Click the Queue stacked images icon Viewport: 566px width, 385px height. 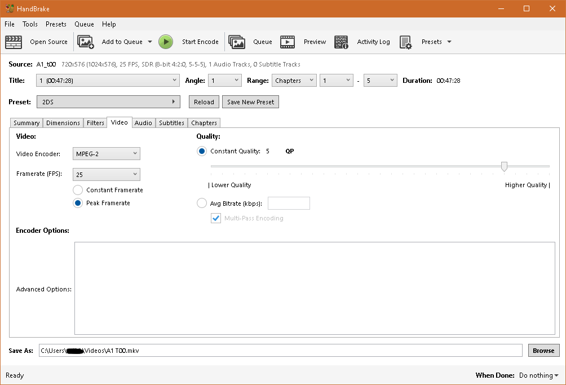pyautogui.click(x=237, y=42)
